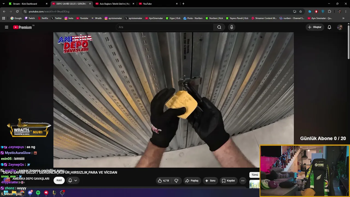Viewport: 350px width, 197px height.
Task: Click the video player to pause
Action: [x=173, y=100]
